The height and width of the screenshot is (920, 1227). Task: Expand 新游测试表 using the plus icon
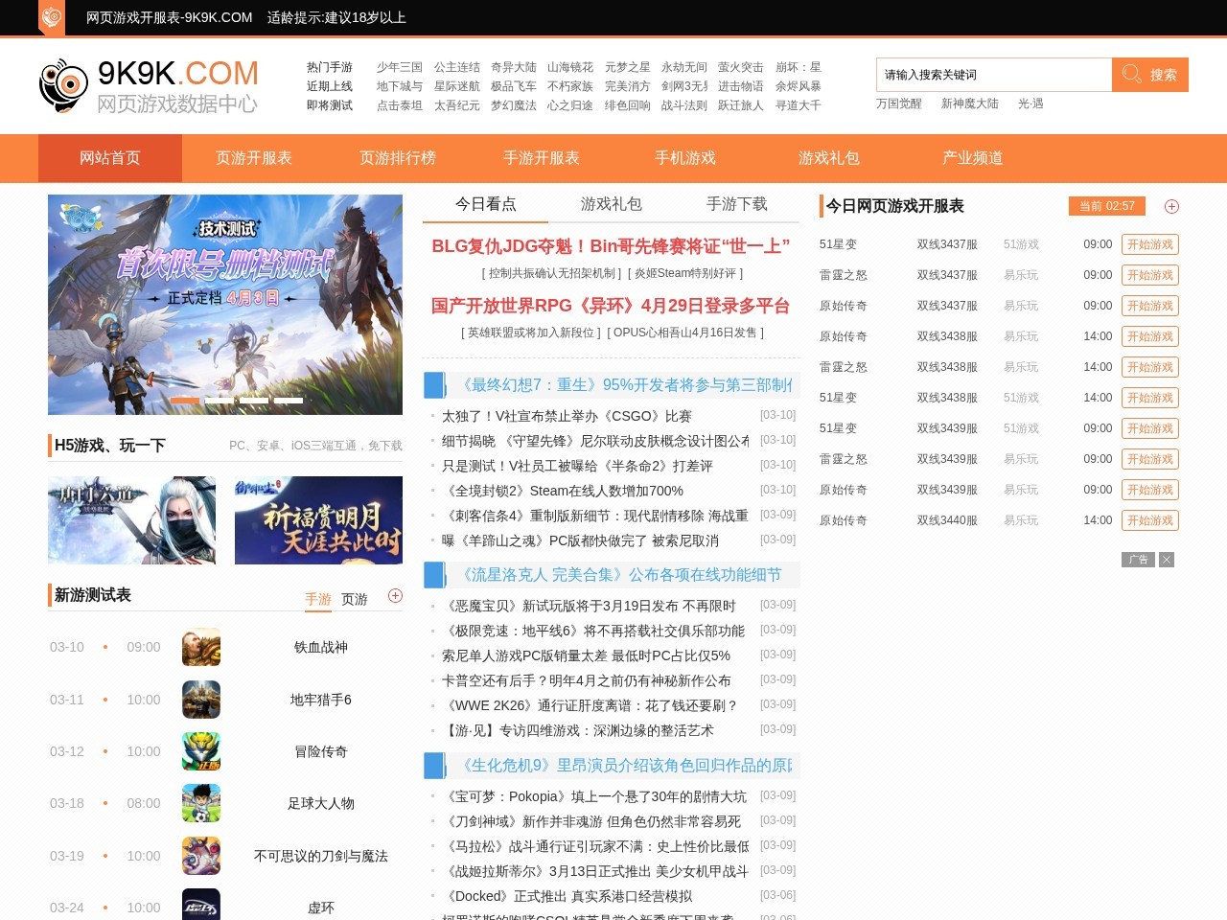click(395, 595)
